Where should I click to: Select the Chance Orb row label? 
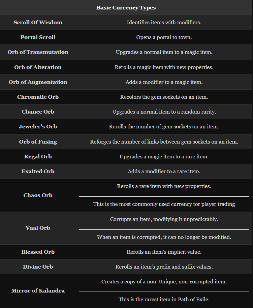38,112
